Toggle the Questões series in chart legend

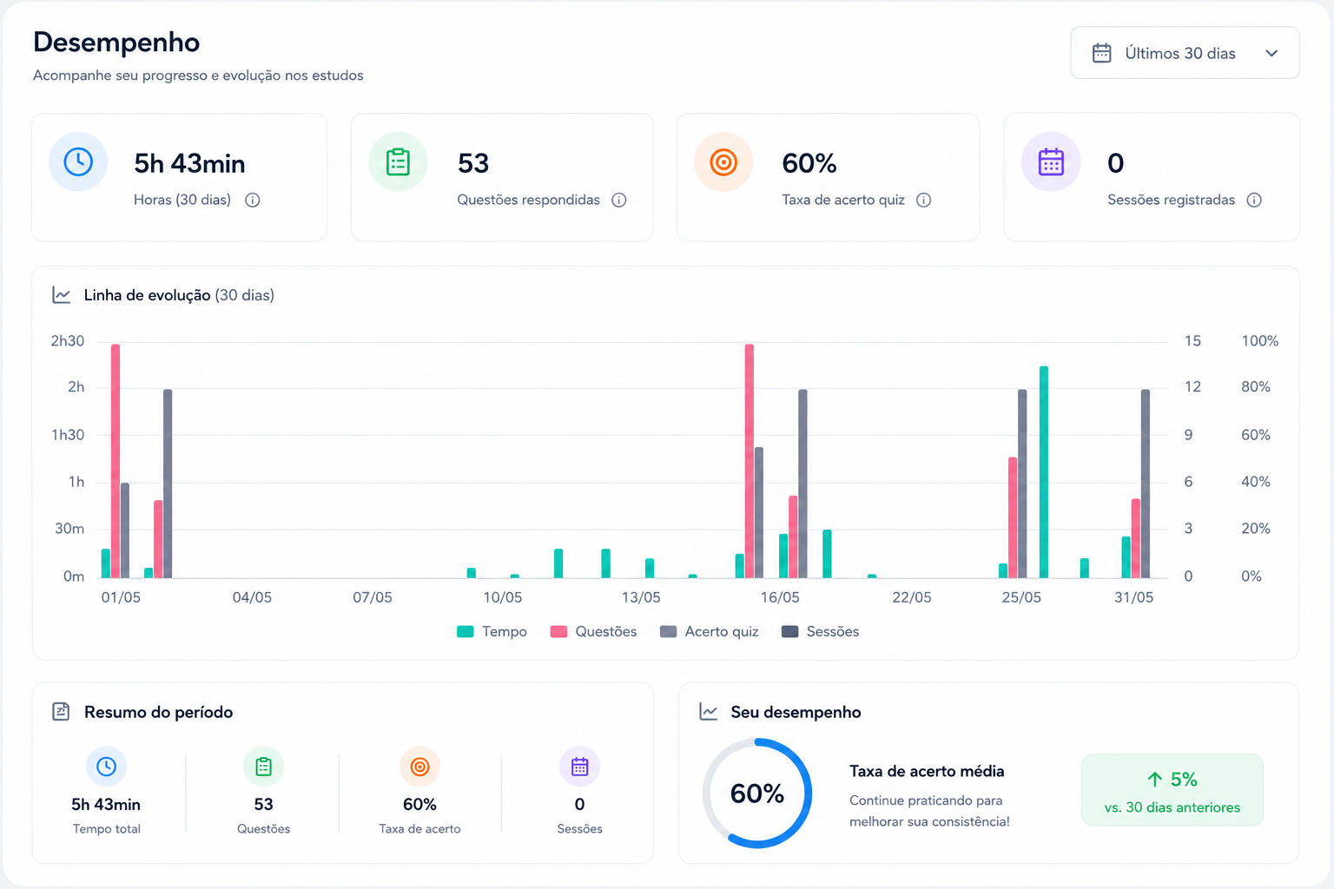pyautogui.click(x=593, y=631)
